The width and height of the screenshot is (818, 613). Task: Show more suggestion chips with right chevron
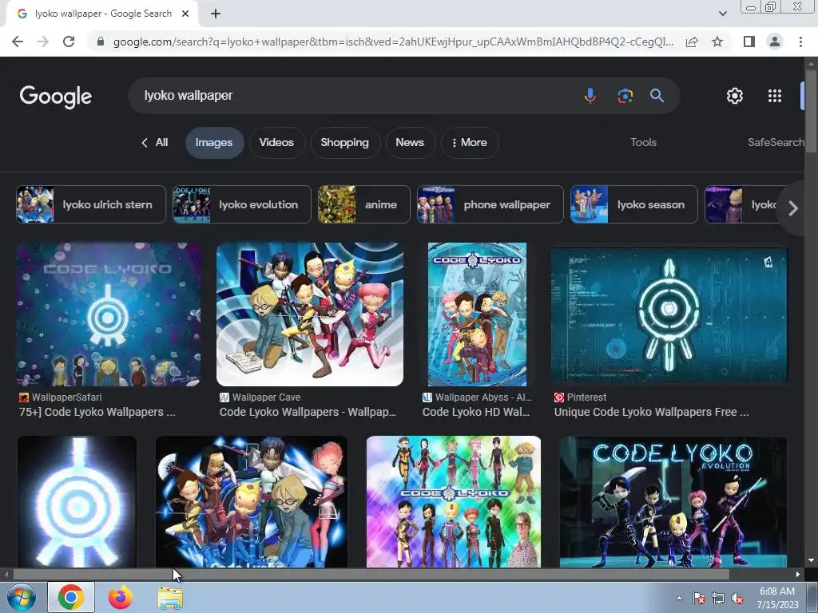pos(793,208)
